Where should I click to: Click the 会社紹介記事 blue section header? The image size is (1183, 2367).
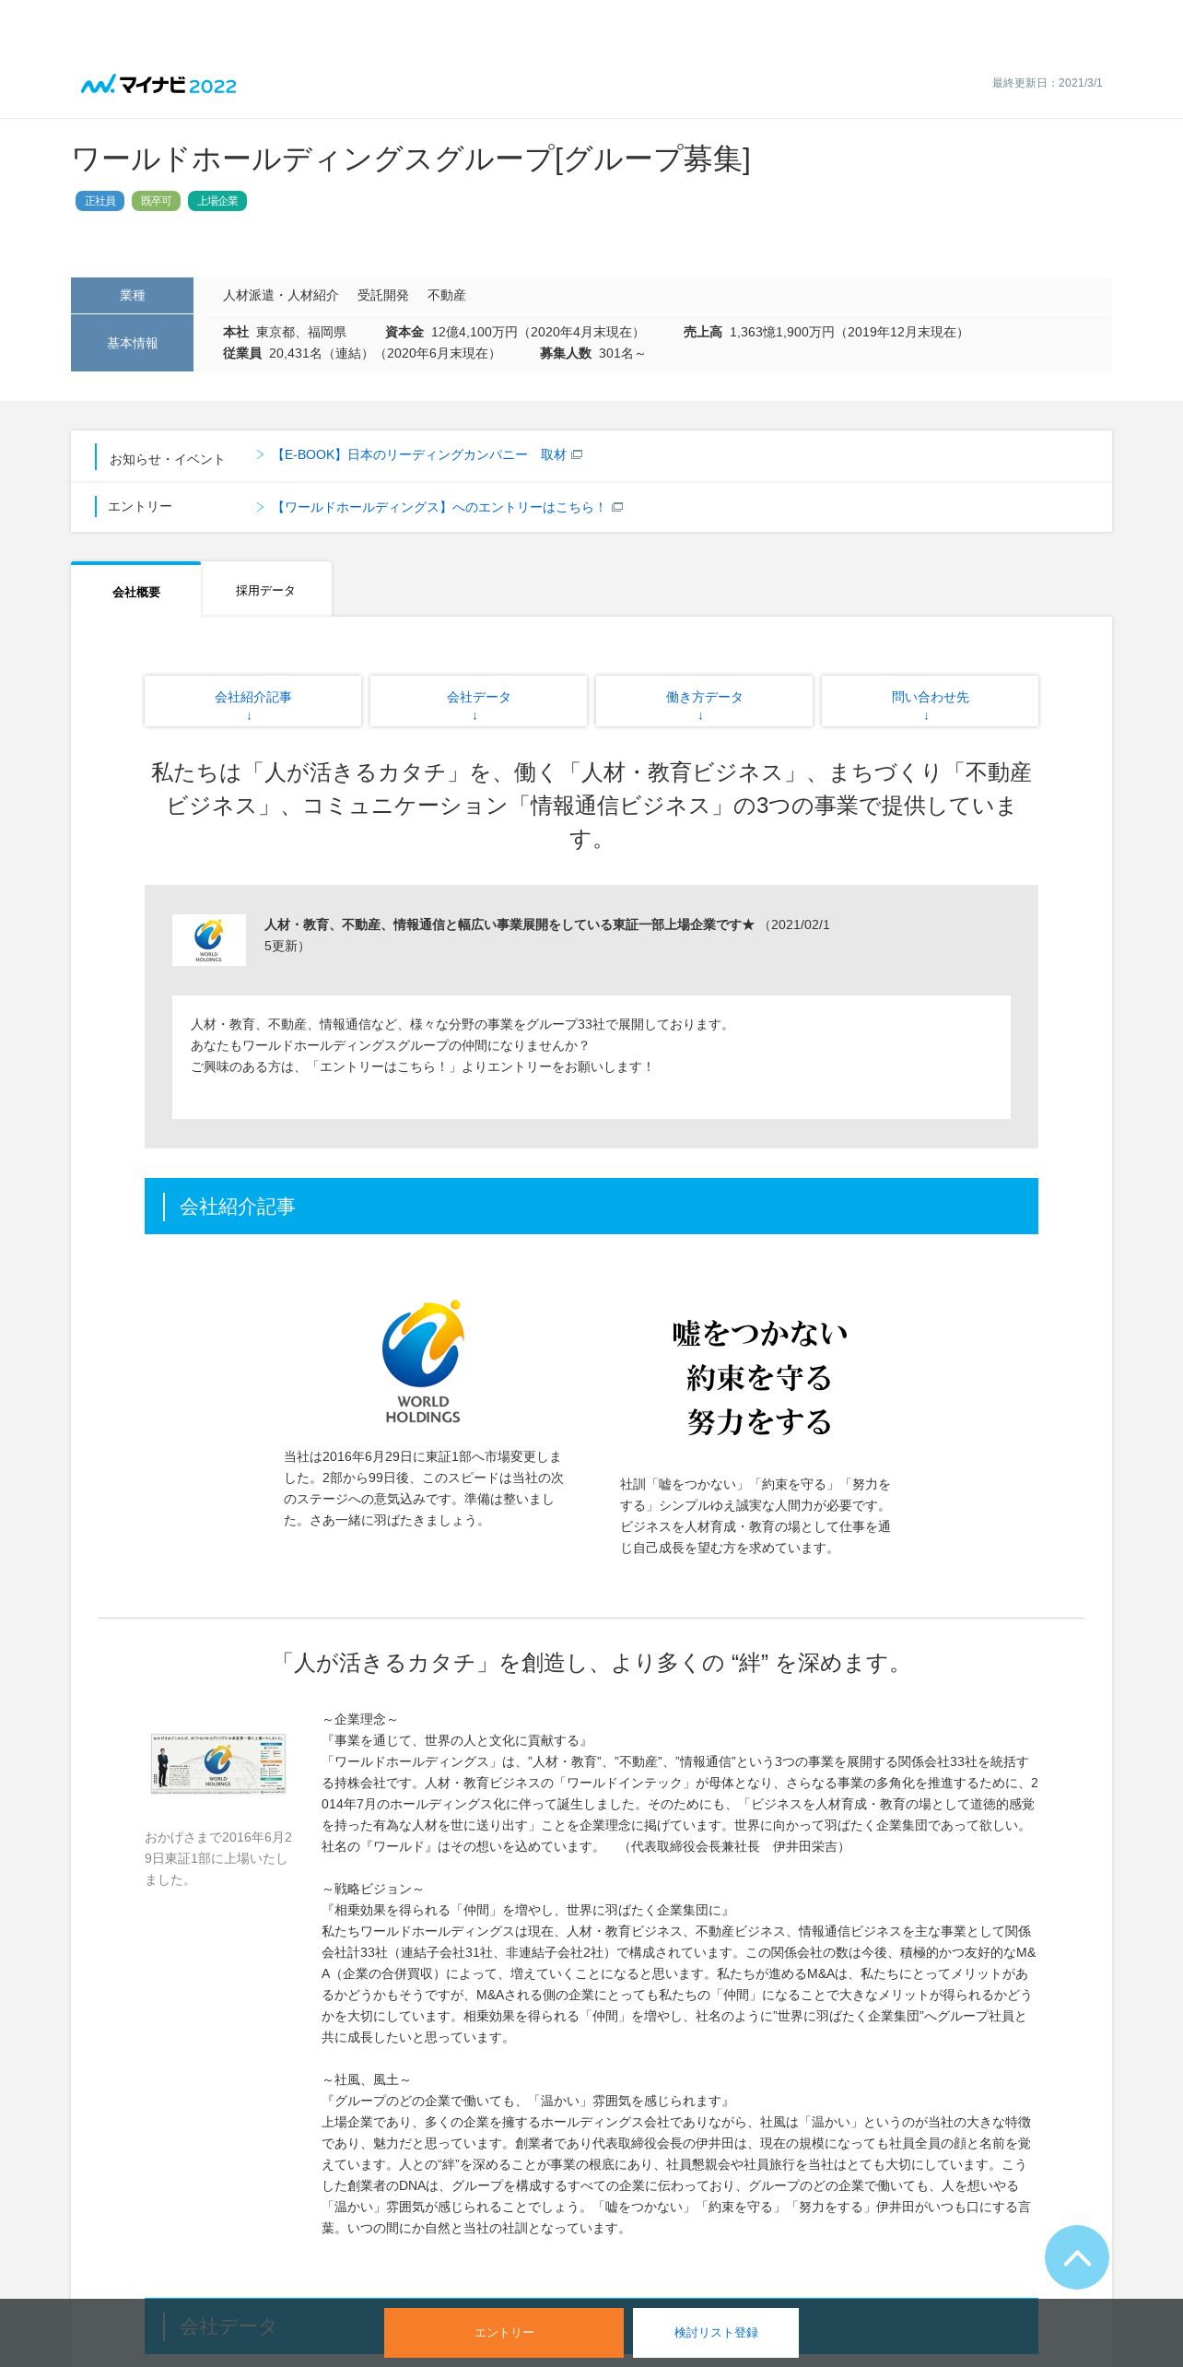pos(591,1207)
